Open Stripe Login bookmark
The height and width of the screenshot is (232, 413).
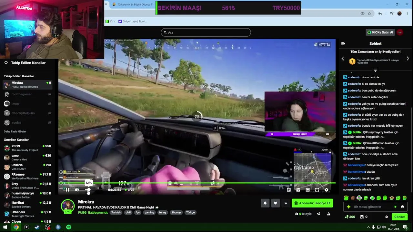(x=133, y=21)
